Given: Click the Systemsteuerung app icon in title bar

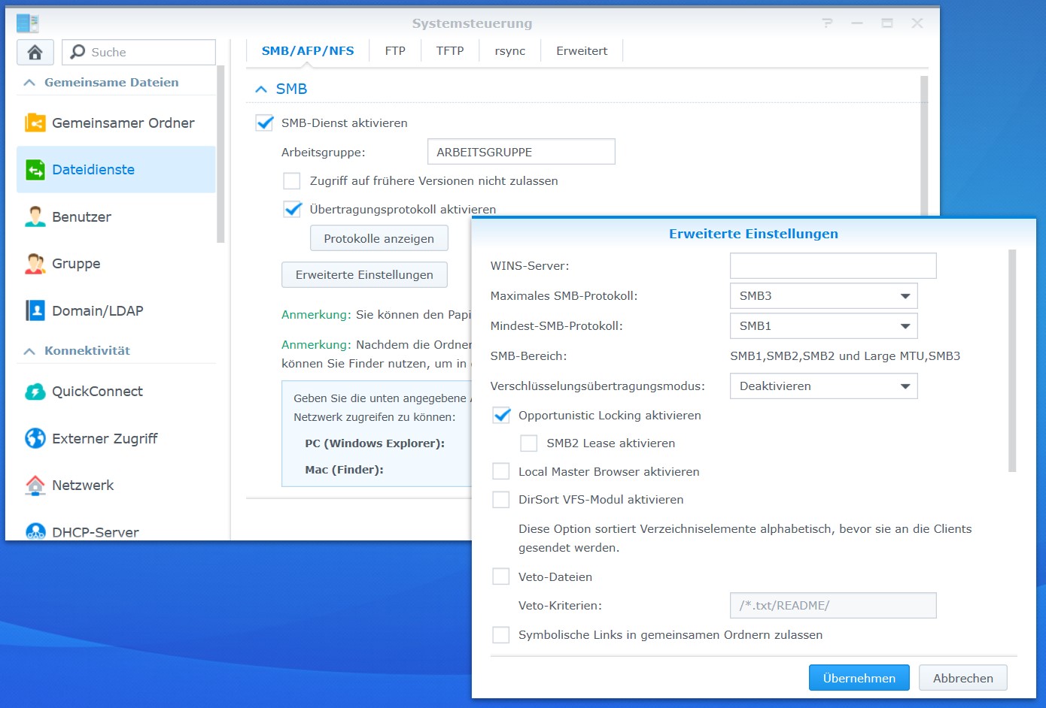Looking at the screenshot, I should click(x=28, y=23).
